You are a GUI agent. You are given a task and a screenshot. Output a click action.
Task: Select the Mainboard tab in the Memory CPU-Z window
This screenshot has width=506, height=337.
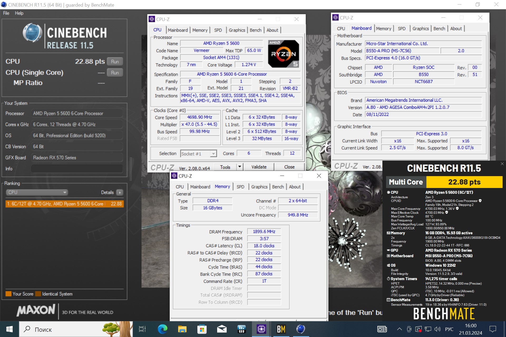(x=200, y=187)
